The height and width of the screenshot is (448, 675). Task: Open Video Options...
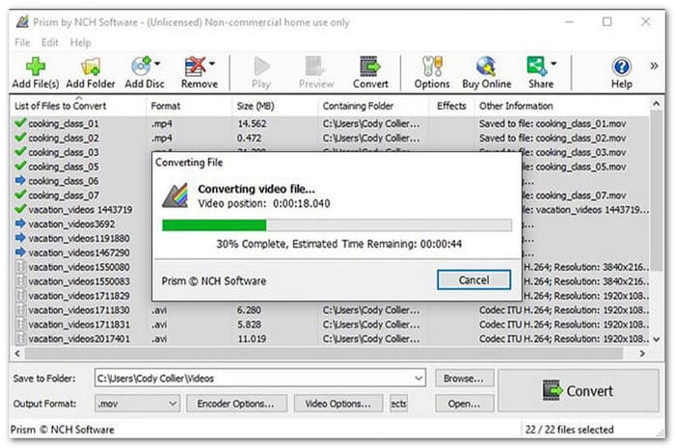pos(337,404)
